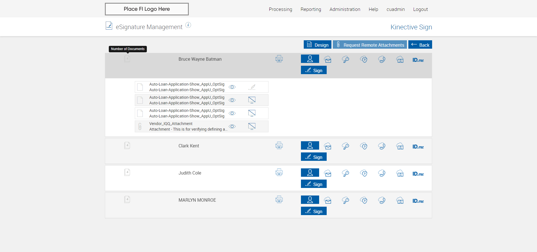
Task: Preview third Auto-Loan document via eye icon
Action: 232,113
